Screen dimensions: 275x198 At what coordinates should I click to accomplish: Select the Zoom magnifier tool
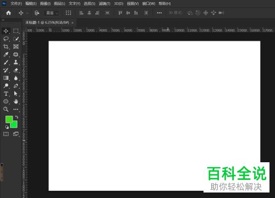click(x=6, y=109)
